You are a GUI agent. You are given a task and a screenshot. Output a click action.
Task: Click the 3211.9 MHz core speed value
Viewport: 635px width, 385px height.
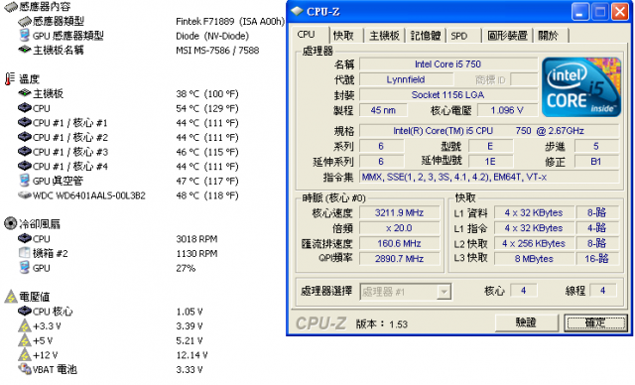click(x=399, y=212)
